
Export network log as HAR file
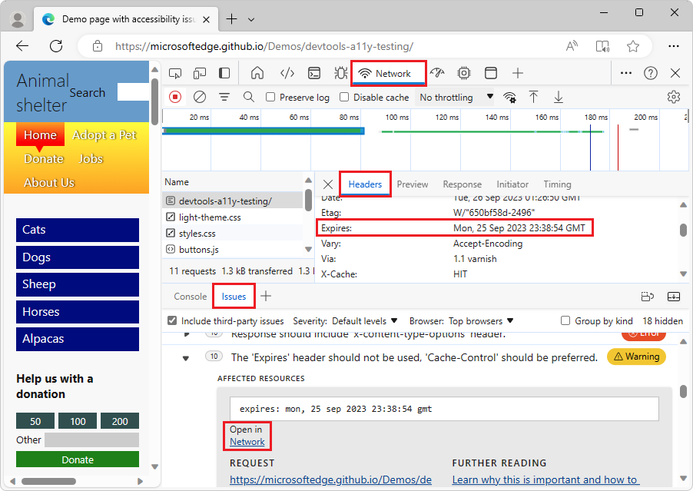[x=558, y=97]
